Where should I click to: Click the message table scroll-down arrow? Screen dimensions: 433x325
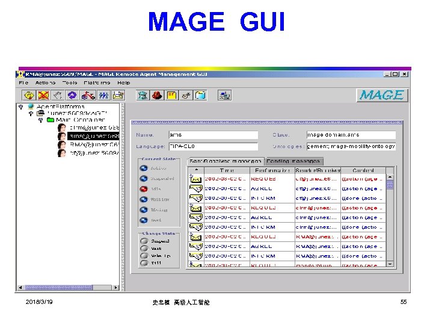click(x=390, y=264)
